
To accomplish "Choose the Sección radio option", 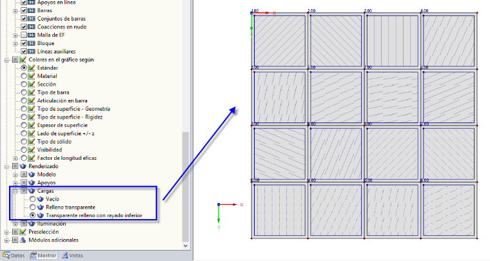I will pos(24,84).
